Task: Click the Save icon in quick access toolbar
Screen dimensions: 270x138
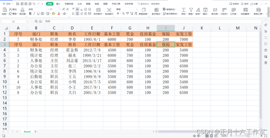Action: [18, 4]
